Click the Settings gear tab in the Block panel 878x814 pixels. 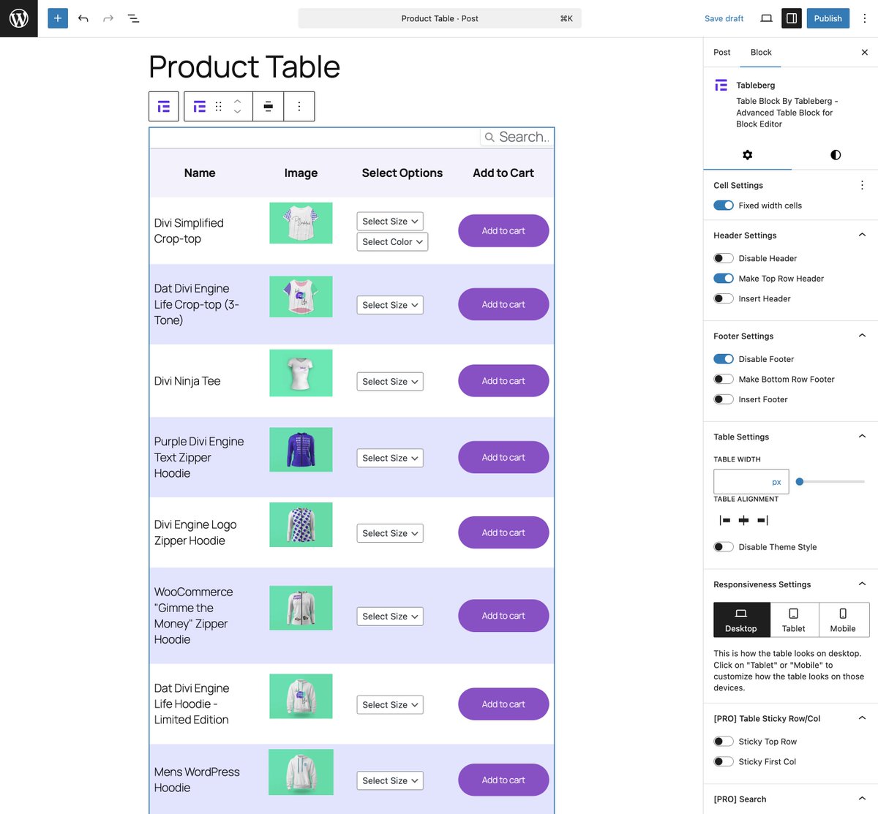[x=747, y=155]
